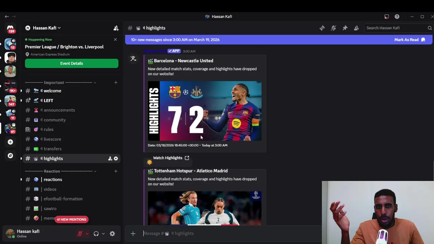434x244 pixels.
Task: Open attachment plus button in message bar
Action: point(133,233)
